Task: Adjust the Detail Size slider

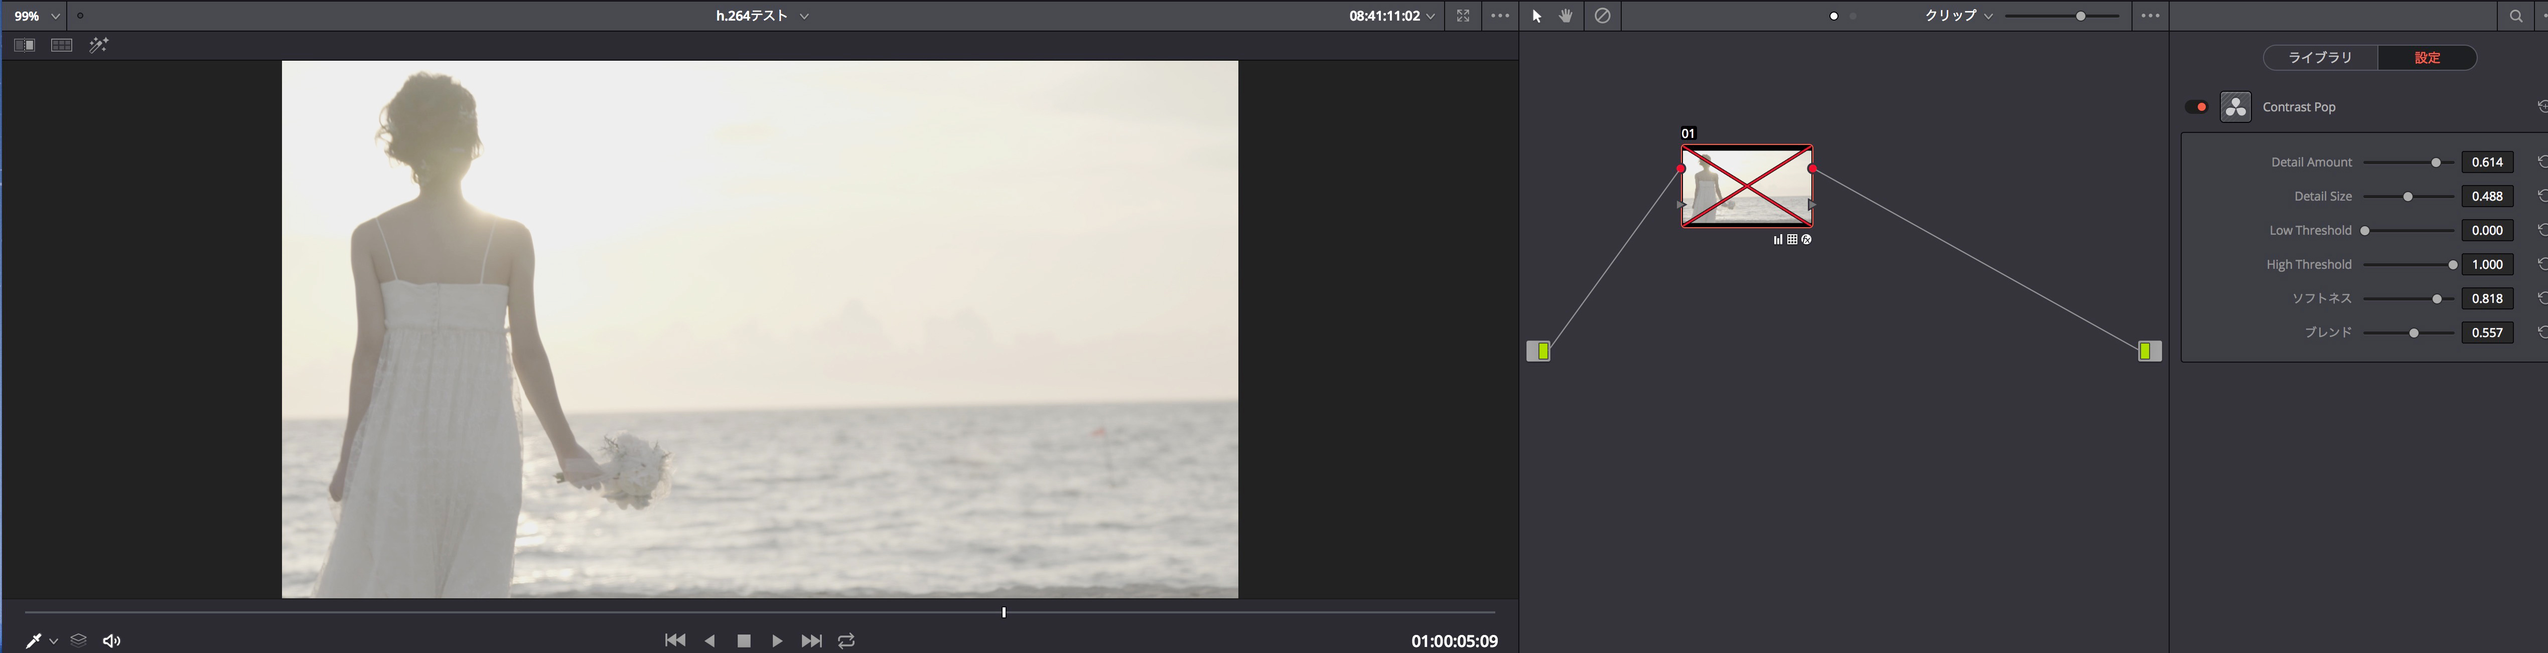Action: tap(2408, 197)
